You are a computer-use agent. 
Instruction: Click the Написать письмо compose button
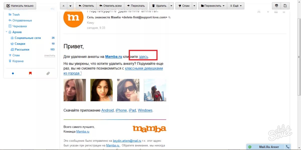[20, 6]
